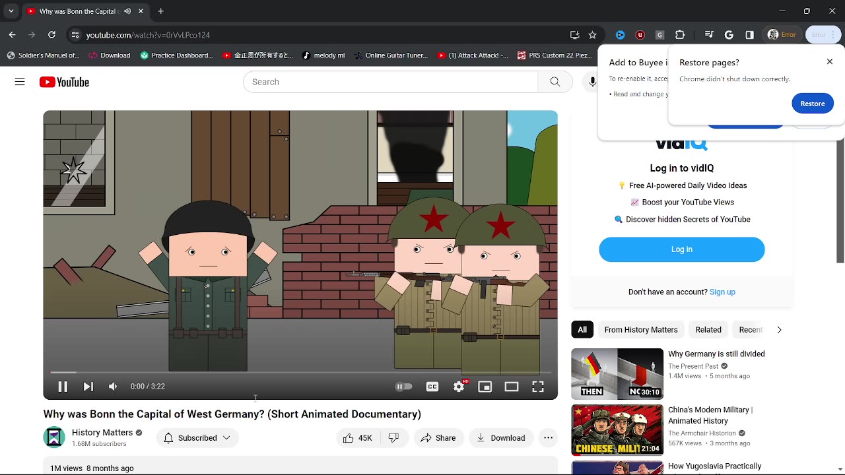The height and width of the screenshot is (475, 845).
Task: Pause the video playback
Action: click(x=63, y=387)
